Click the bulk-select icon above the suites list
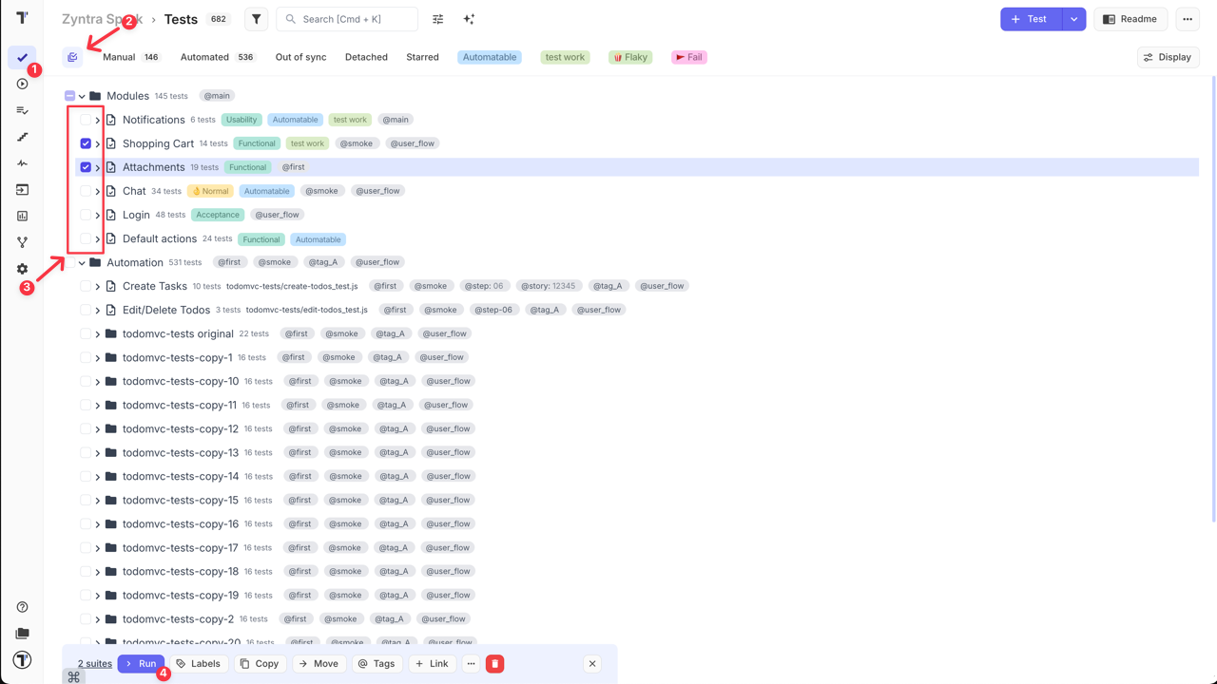The width and height of the screenshot is (1217, 684). (x=72, y=57)
